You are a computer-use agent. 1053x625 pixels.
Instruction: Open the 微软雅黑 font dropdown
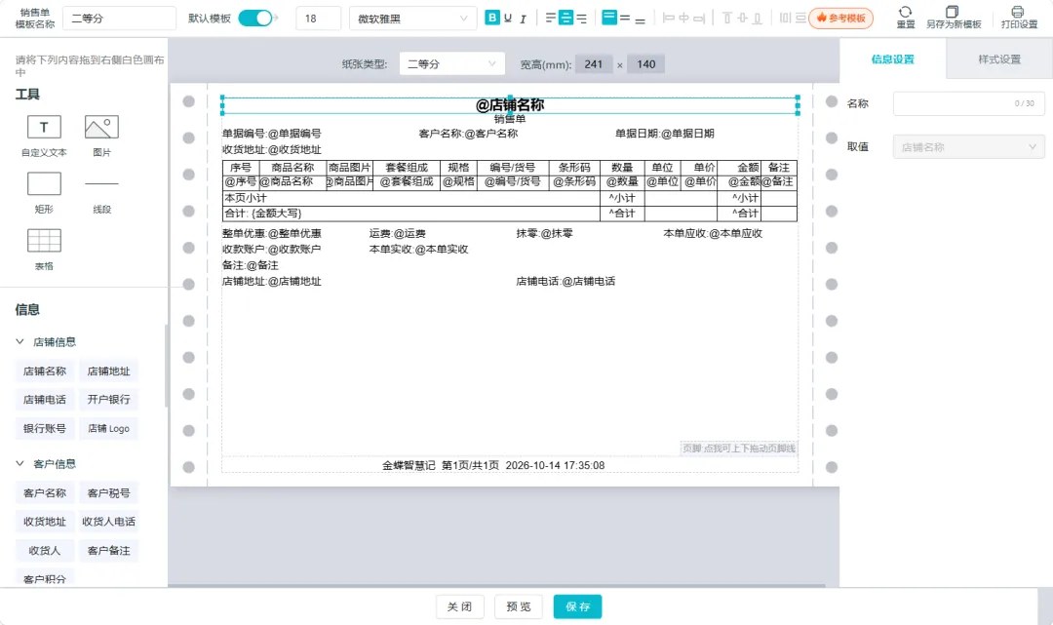tap(412, 19)
